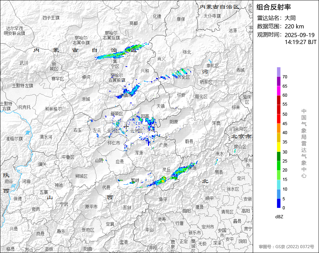
Task: Click the light purple above-70 dBZ legend swatch
Action: (x=279, y=72)
